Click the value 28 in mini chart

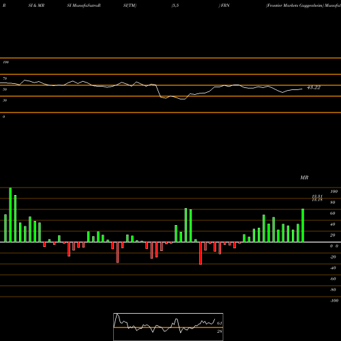click(x=220, y=331)
